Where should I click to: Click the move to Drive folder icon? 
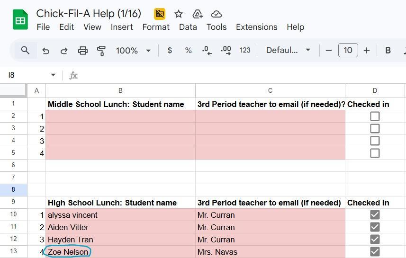(197, 14)
